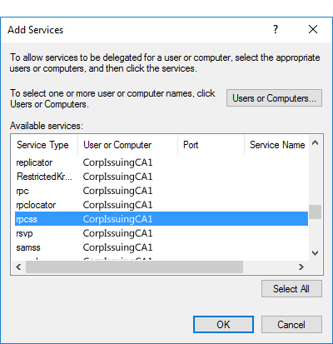This screenshot has height=344, width=333.
Task: Choose the rpclocator service row
Action: click(x=162, y=205)
